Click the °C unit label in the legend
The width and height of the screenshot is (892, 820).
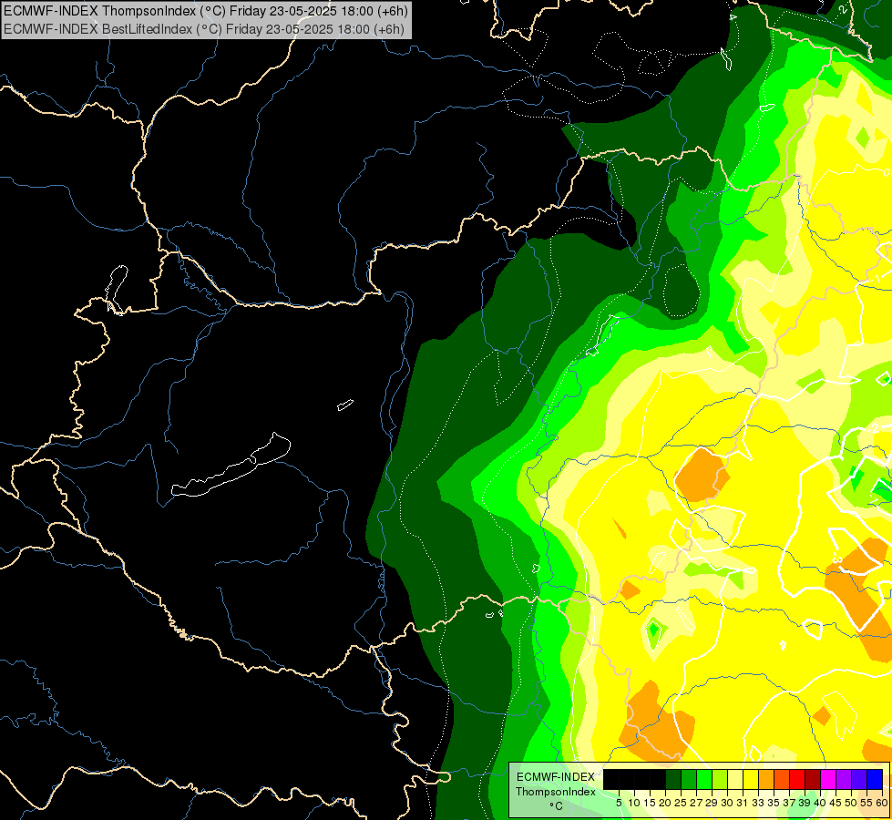tap(557, 806)
